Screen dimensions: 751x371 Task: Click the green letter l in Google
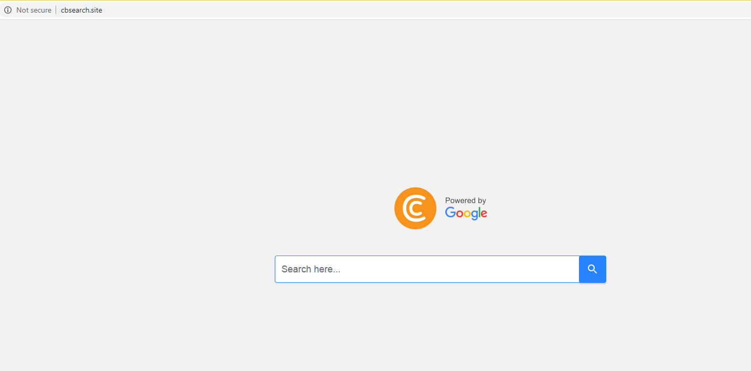coord(478,212)
